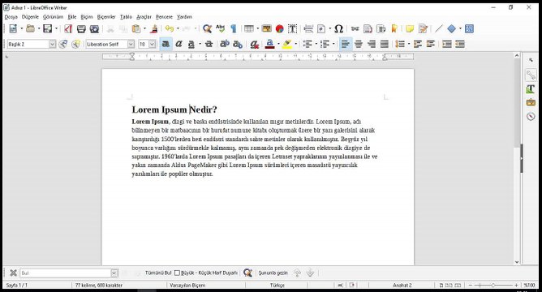Image resolution: width=542 pixels, height=292 pixels.
Task: Insert a text box icon
Action: 292,28
